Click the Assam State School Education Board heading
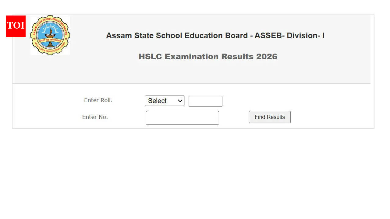This screenshot has height=219, width=390. [x=215, y=36]
